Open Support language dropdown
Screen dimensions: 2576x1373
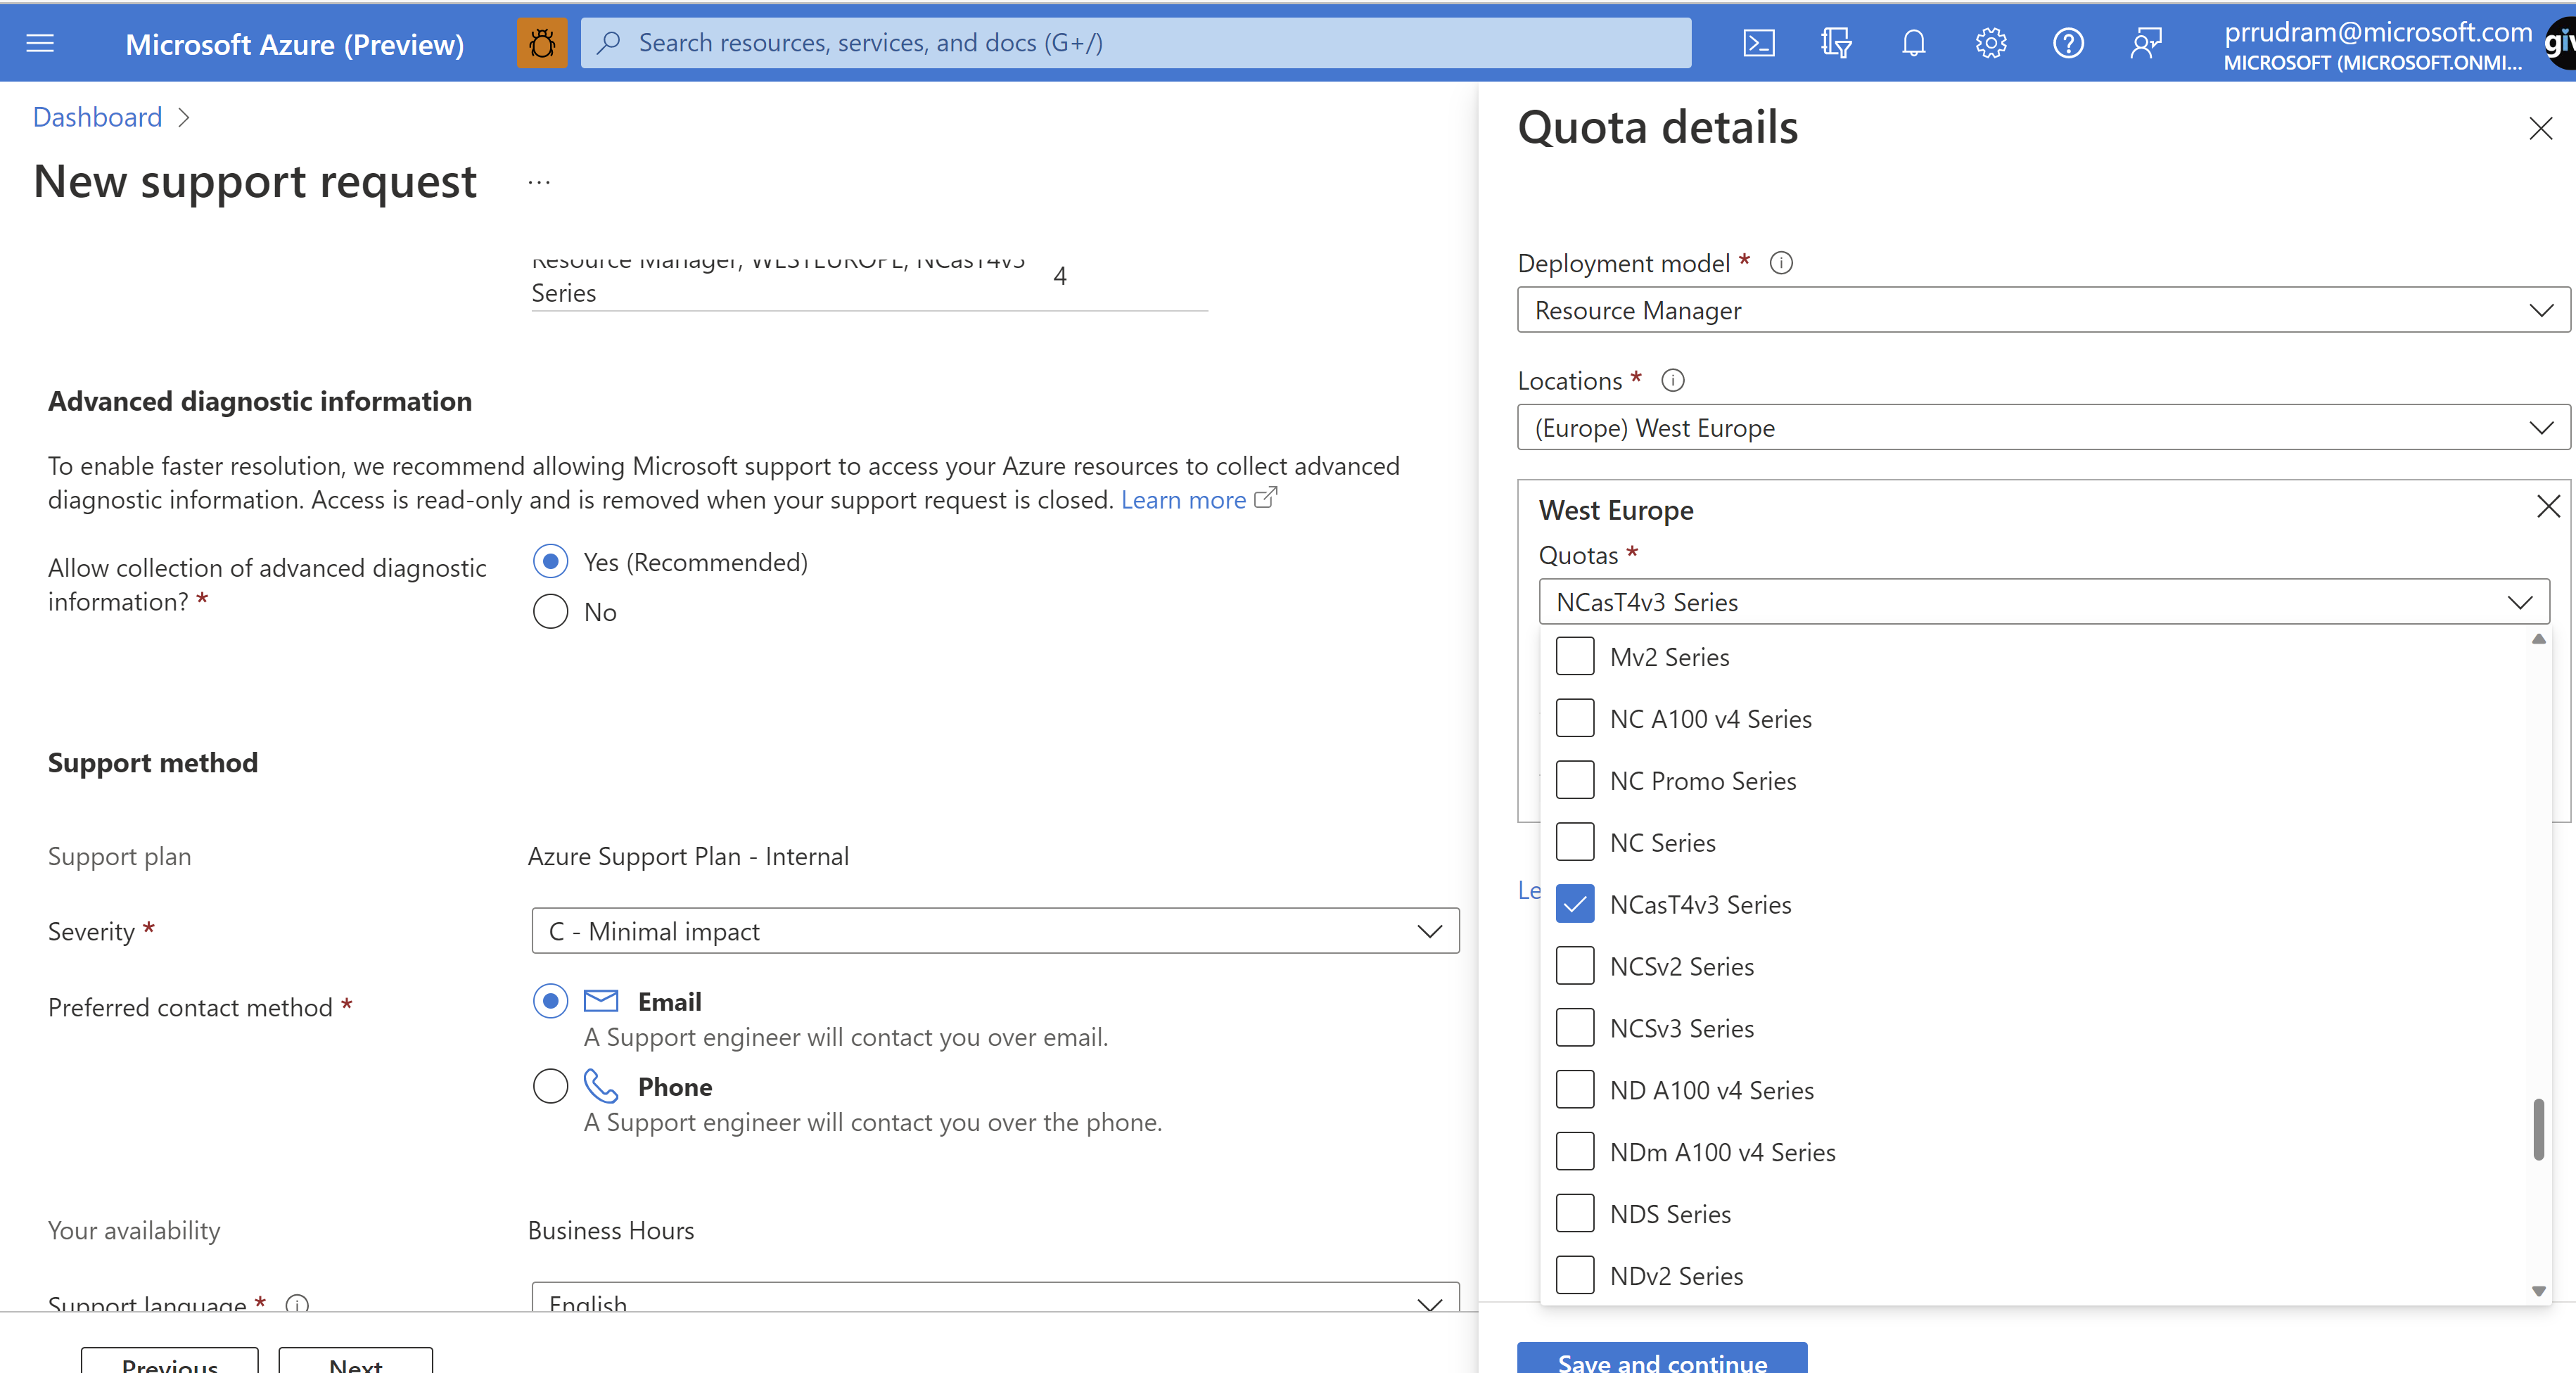point(995,1297)
